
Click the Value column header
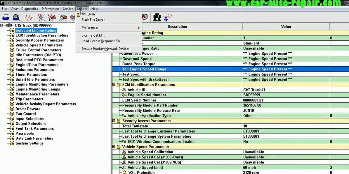tap(286, 26)
